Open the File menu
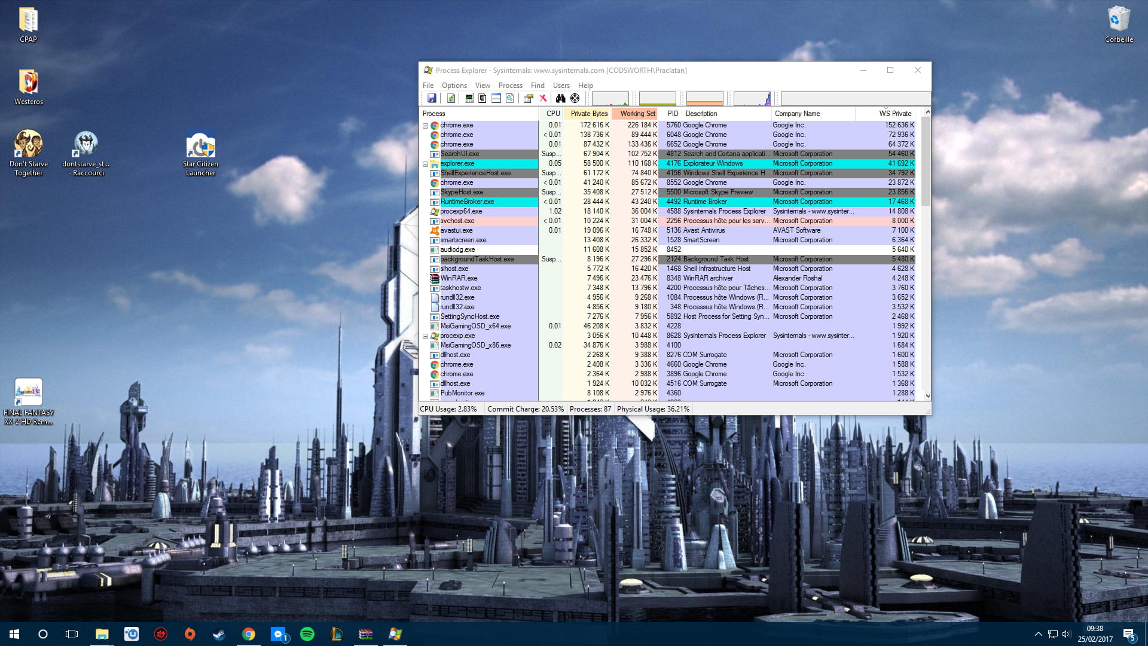This screenshot has height=646, width=1148. 428,86
